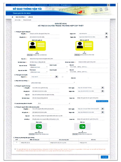Focus companion Quan hệ field

[91, 98]
